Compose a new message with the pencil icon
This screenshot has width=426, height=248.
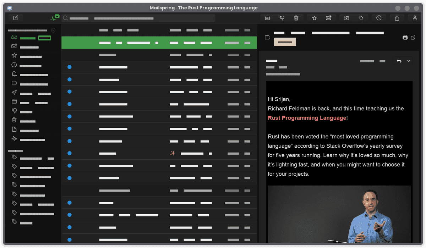[16, 18]
